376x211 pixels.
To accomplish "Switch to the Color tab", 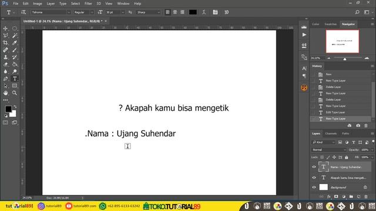I will (x=315, y=24).
